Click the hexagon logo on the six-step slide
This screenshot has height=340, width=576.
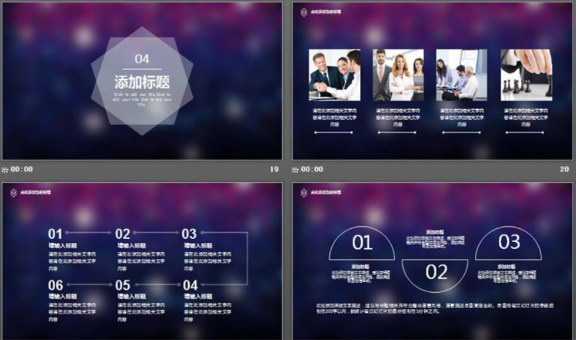14,192
